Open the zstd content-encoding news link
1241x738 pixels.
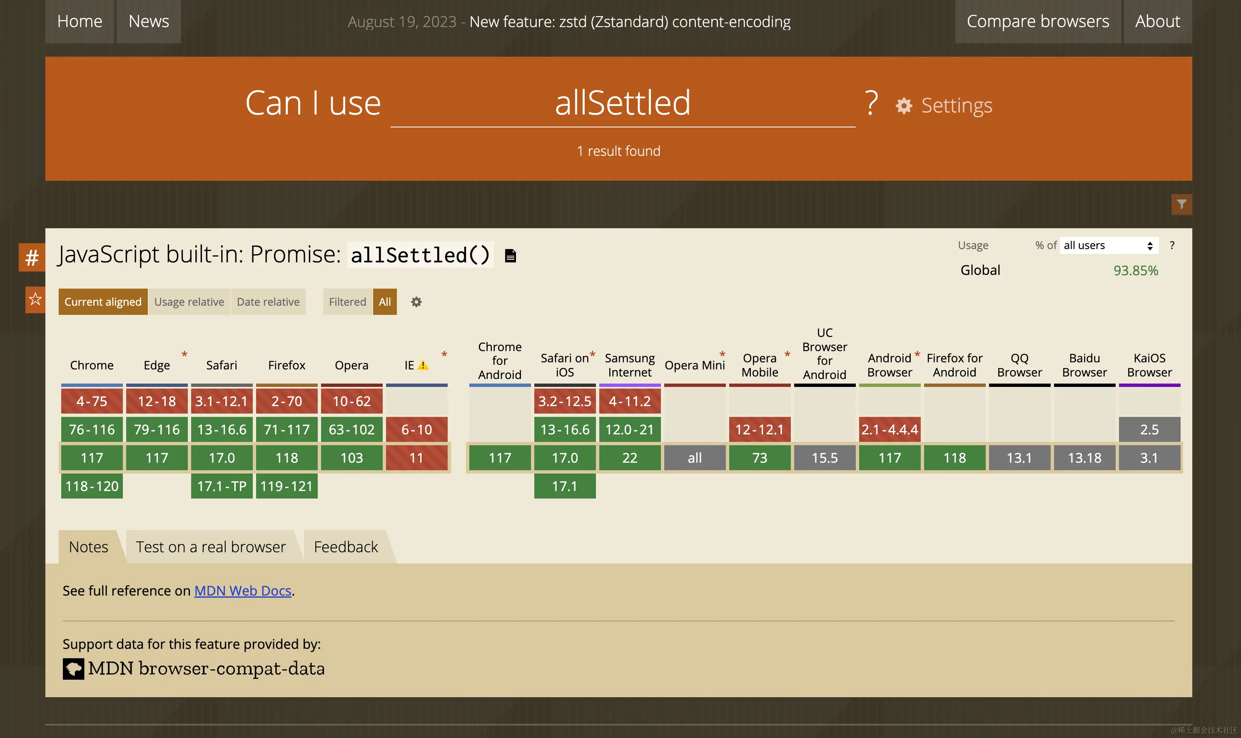tap(630, 22)
